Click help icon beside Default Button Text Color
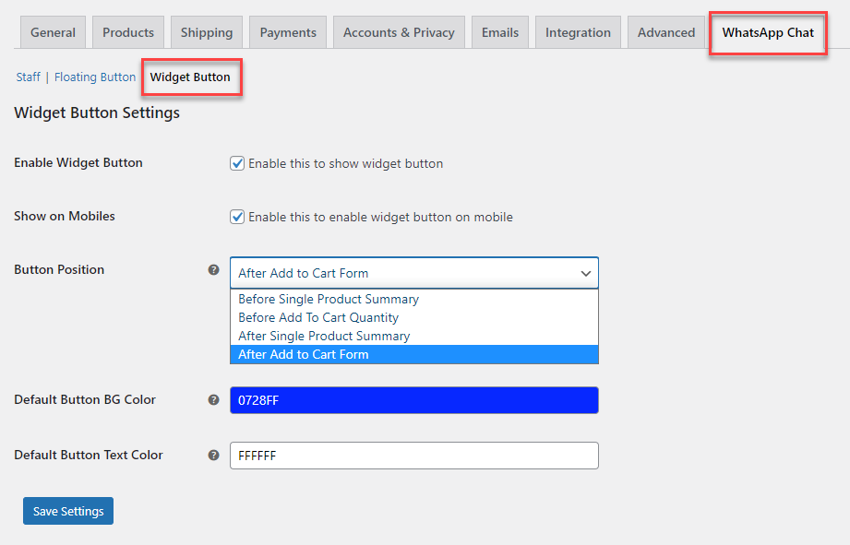Image resolution: width=850 pixels, height=545 pixels. point(213,455)
